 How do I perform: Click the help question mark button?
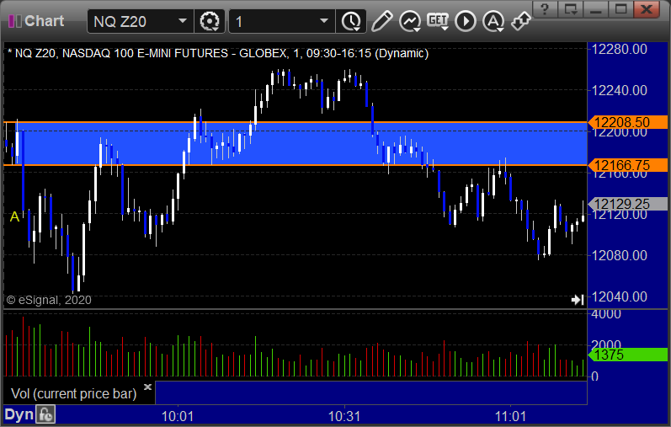point(545,9)
